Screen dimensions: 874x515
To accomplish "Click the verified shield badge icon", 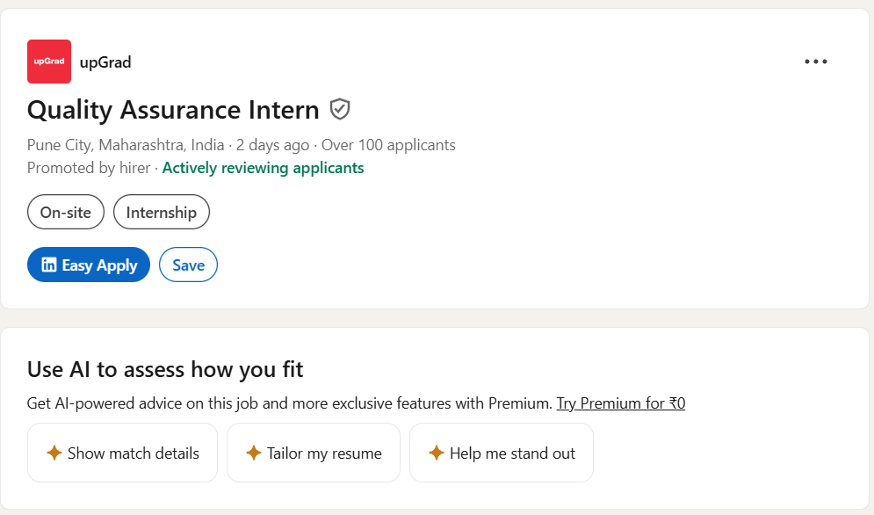I will (x=340, y=110).
